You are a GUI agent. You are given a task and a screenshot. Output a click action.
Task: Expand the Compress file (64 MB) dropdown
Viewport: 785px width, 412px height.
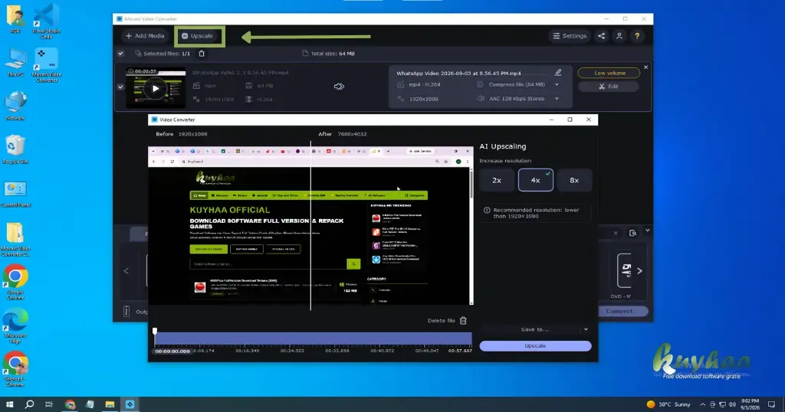pyautogui.click(x=557, y=84)
